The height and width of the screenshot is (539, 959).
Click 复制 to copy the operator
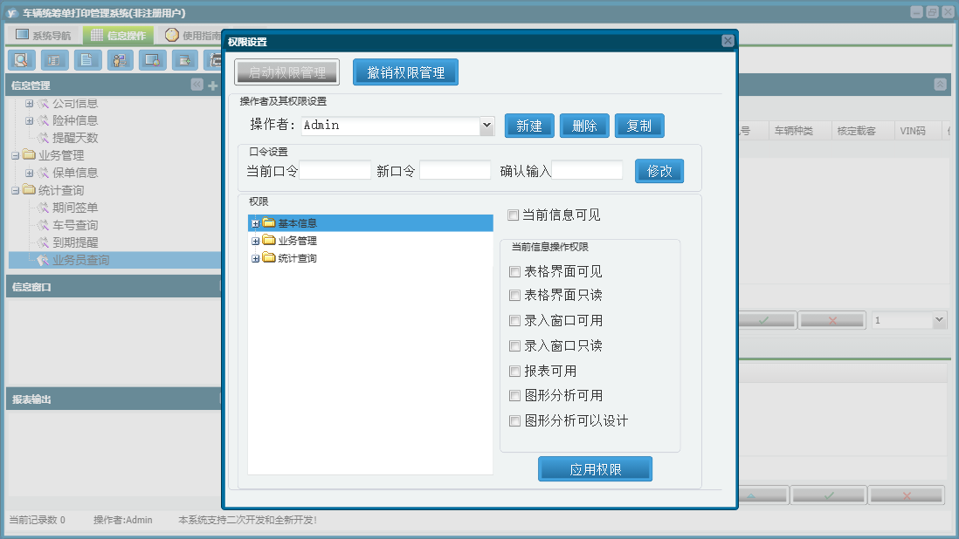tap(639, 126)
